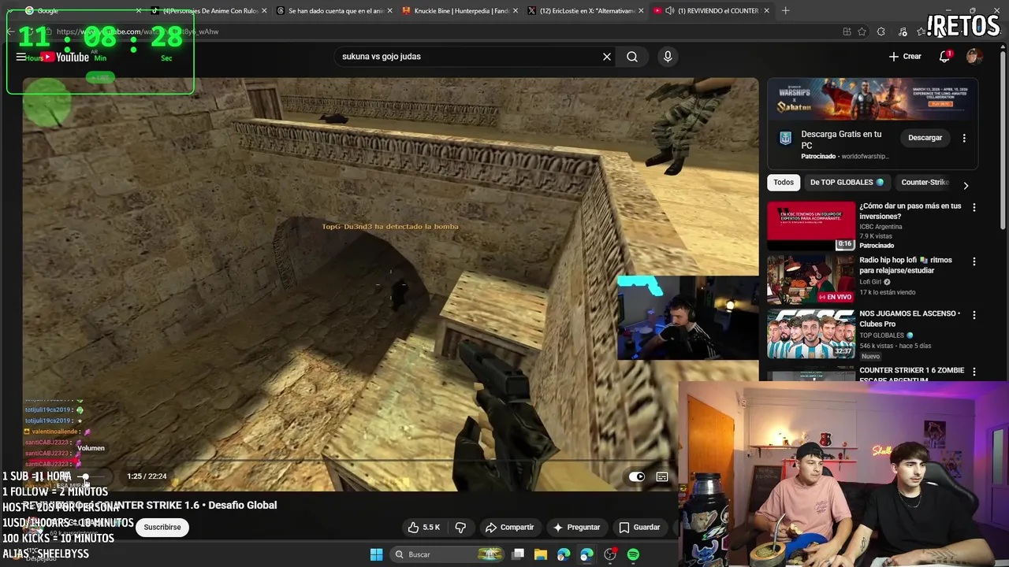Select the De TOP GLOBALES chip
This screenshot has width=1009, height=567.
click(847, 182)
